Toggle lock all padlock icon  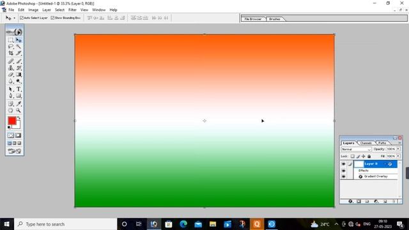369,156
